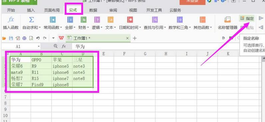
Task: Expand the 常用函数 dropdown label
Action: (53, 27)
